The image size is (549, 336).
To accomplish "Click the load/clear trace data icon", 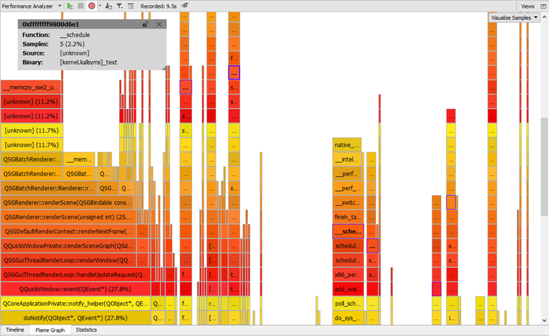I will [x=108, y=6].
